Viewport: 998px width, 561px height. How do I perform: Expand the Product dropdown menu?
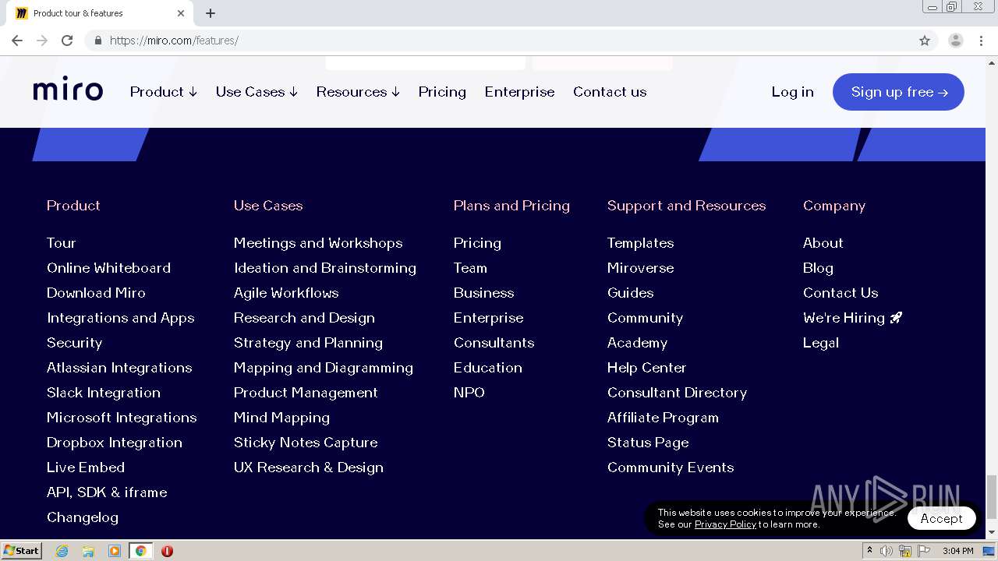click(x=164, y=92)
